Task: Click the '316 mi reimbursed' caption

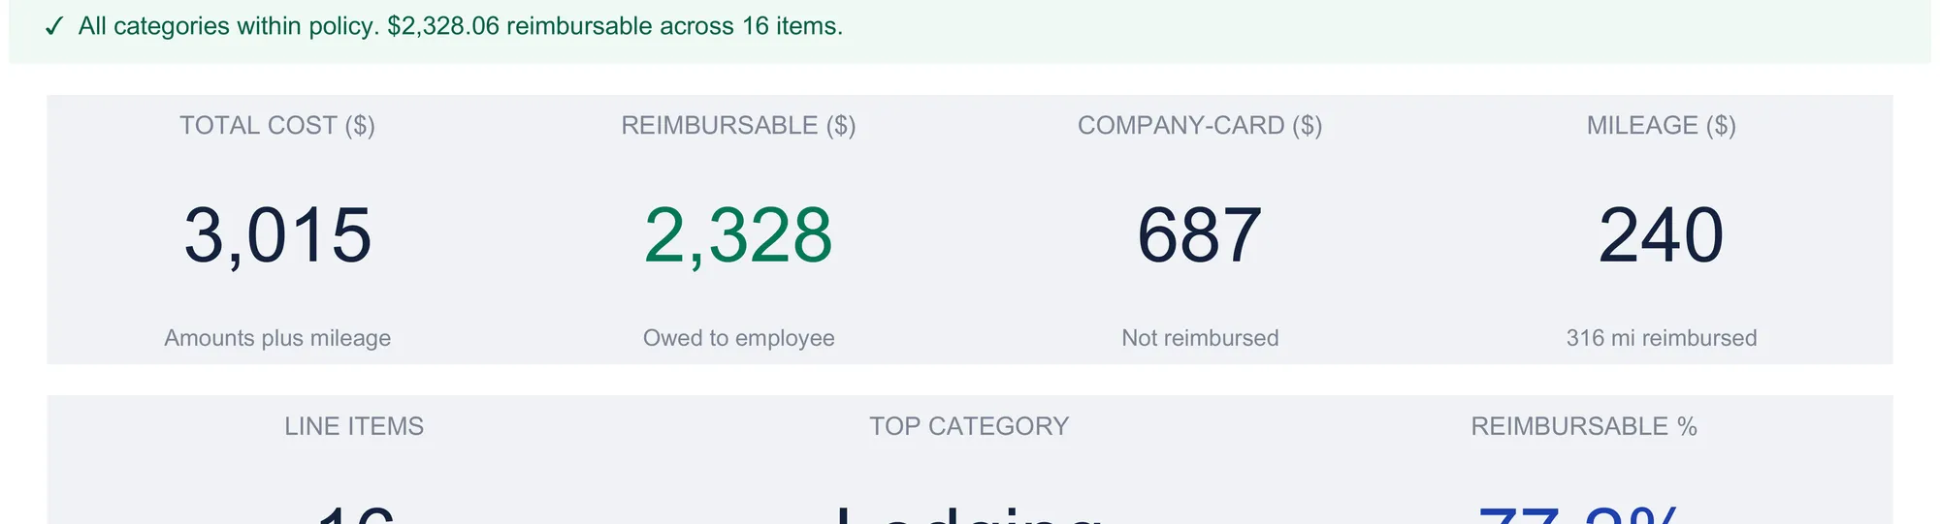Action: pyautogui.click(x=1662, y=338)
